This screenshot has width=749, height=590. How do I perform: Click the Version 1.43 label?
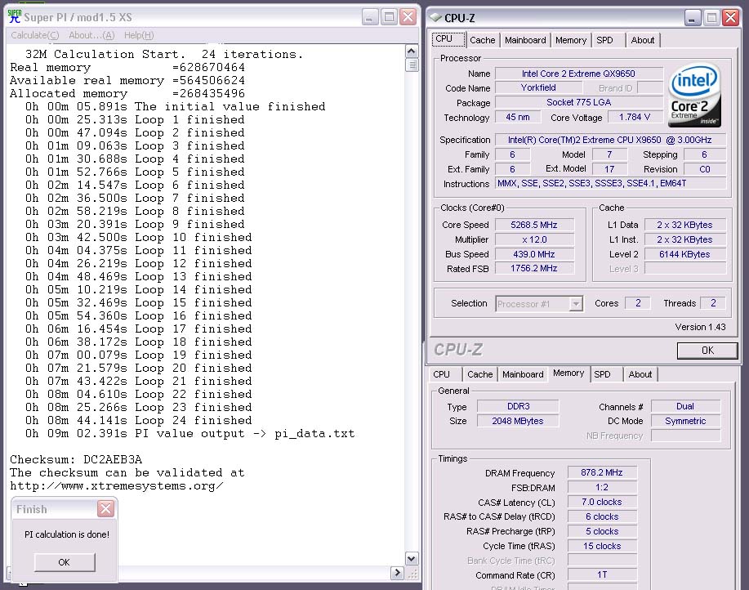[700, 327]
